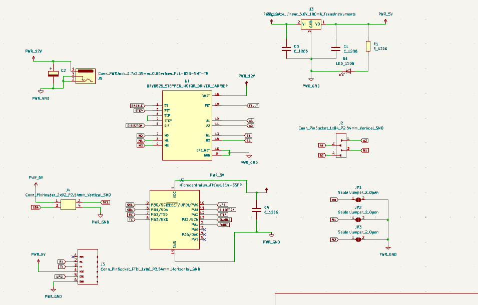The image size is (478, 305).
Task: Select the JP1 solder jumper symbol
Action: pyautogui.click(x=358, y=199)
